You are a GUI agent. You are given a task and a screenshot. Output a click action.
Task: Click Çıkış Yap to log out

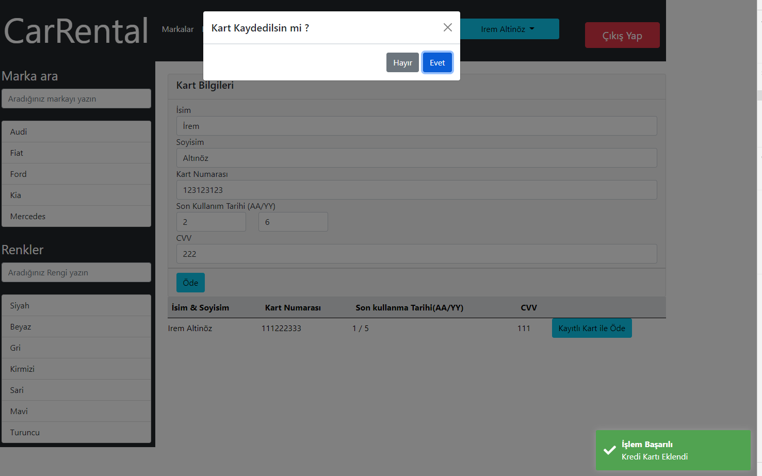622,35
